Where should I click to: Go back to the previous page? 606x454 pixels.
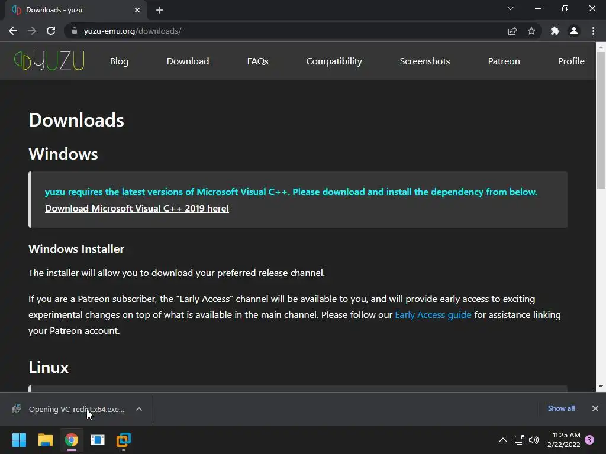point(13,31)
